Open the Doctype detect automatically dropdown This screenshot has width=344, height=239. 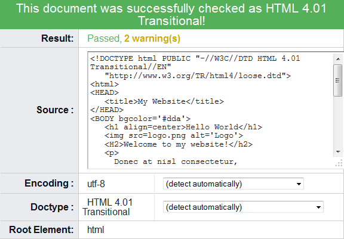243,207
